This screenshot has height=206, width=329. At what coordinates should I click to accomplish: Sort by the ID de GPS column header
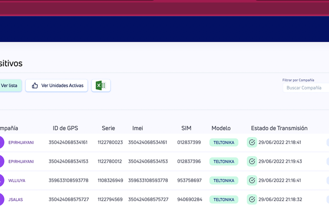coord(65,128)
